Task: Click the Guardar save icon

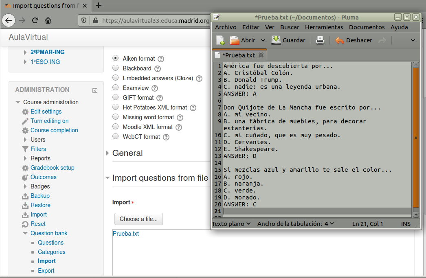Action: pos(276,40)
